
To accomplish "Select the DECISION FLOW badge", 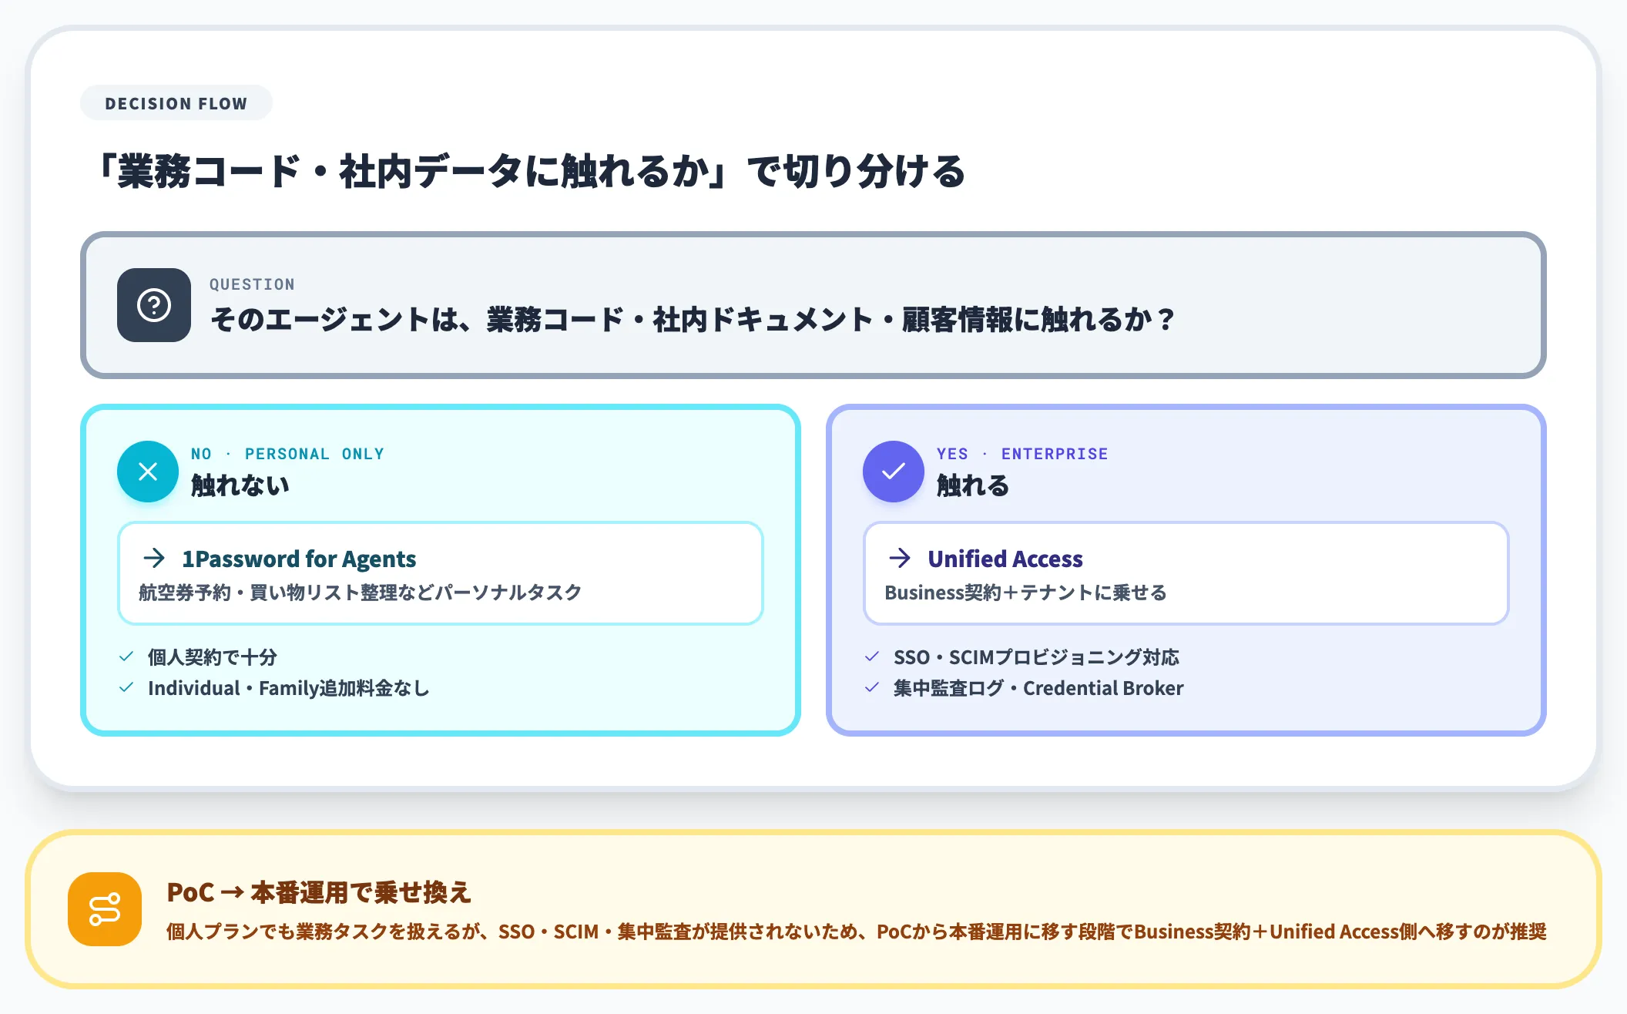I will [x=176, y=103].
